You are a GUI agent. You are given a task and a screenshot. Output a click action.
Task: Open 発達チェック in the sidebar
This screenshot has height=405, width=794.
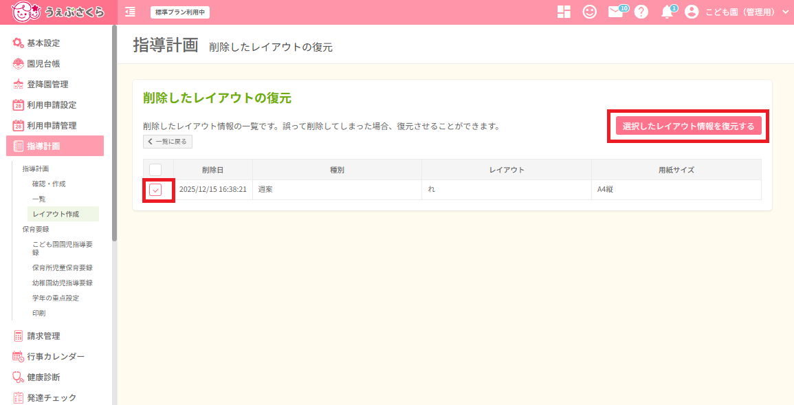tap(52, 398)
